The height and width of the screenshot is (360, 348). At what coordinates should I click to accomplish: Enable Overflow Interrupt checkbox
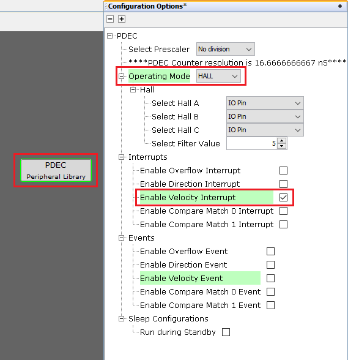283,171
